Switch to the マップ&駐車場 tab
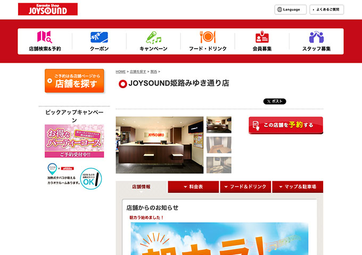Screen dimensions: 362x255 [x=298, y=187]
